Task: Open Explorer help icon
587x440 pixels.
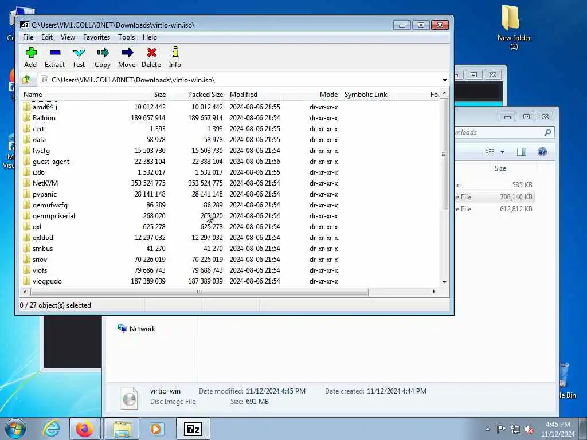Action: (x=542, y=152)
